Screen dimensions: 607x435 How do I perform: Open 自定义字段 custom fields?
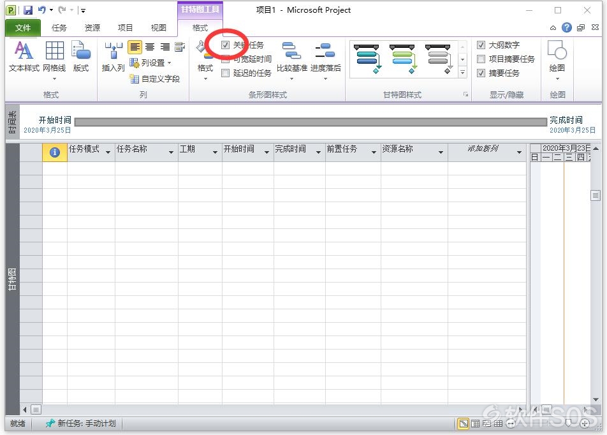(155, 79)
